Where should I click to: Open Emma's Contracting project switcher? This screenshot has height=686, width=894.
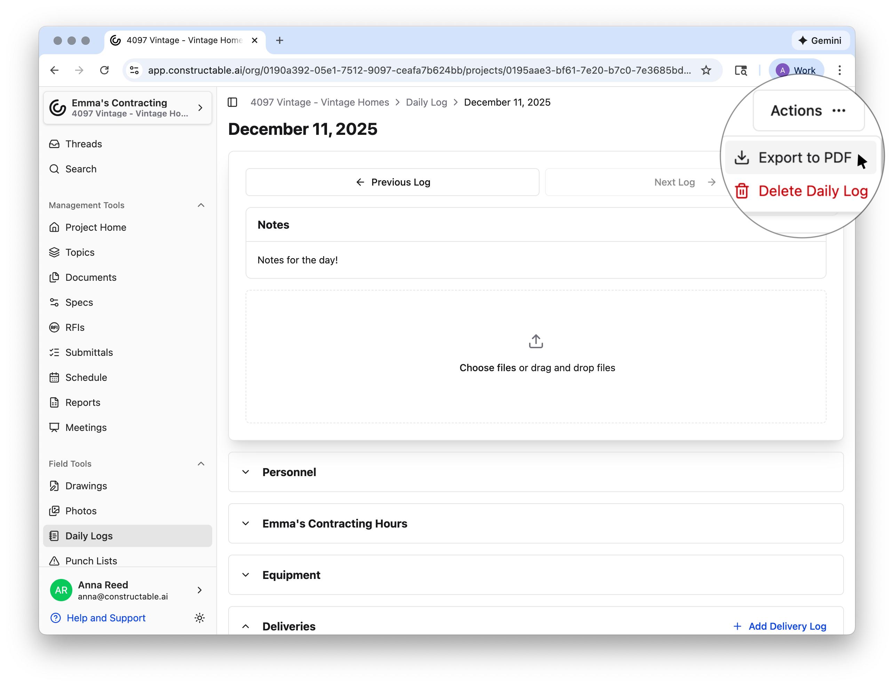127,108
